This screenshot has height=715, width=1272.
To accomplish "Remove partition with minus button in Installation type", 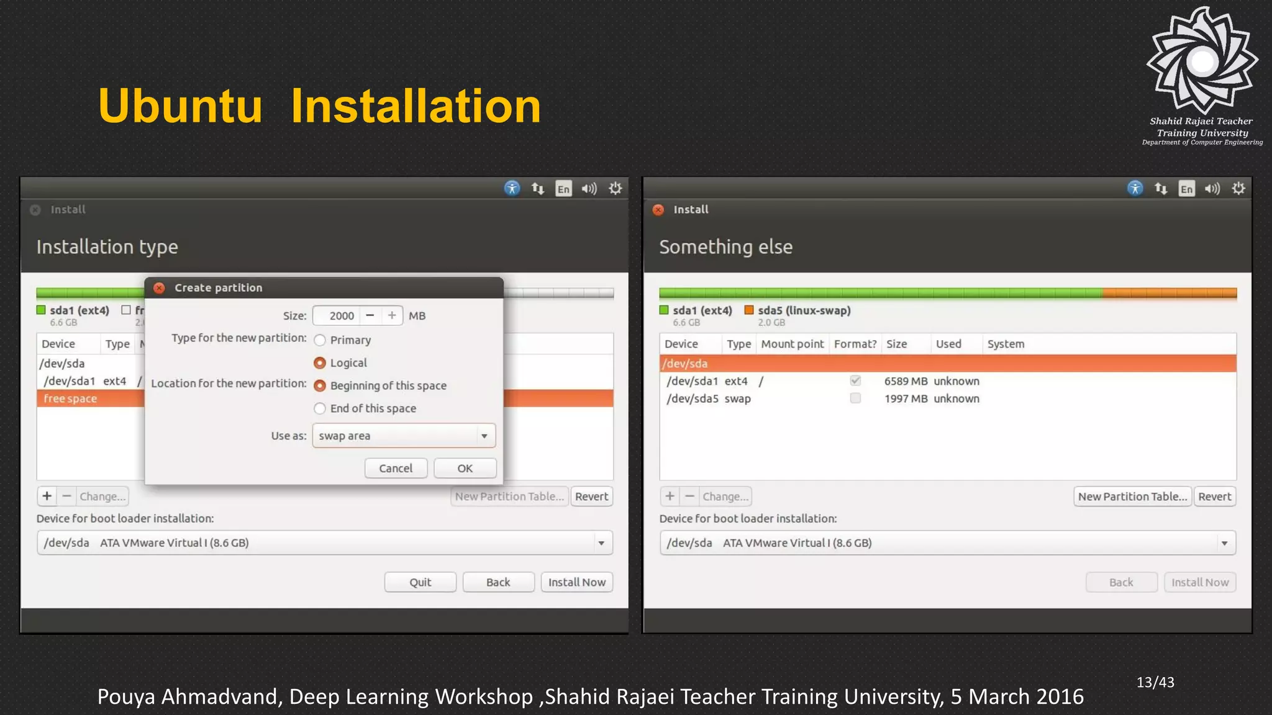I will pyautogui.click(x=66, y=496).
